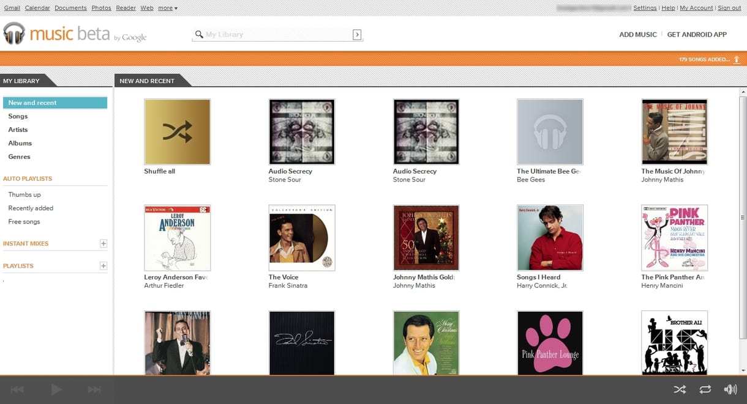Click GET ANDROID APP link
This screenshot has width=747, height=404.
coord(697,35)
